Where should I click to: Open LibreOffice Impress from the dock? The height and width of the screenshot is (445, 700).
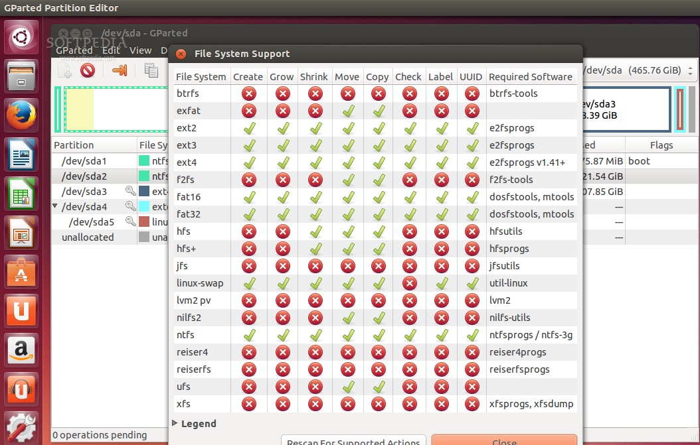[x=22, y=233]
